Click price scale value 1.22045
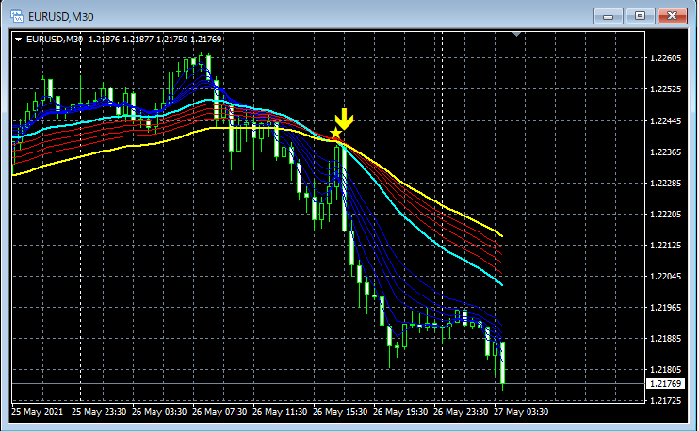Screen dimensions: 699x431 [x=666, y=276]
